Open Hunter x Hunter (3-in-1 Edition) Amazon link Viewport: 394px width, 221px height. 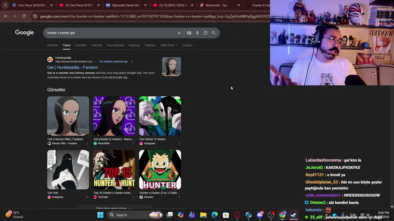pyautogui.click(x=159, y=193)
